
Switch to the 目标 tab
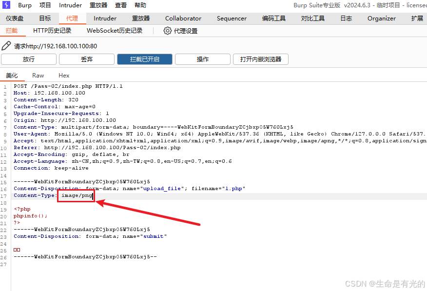(45, 18)
